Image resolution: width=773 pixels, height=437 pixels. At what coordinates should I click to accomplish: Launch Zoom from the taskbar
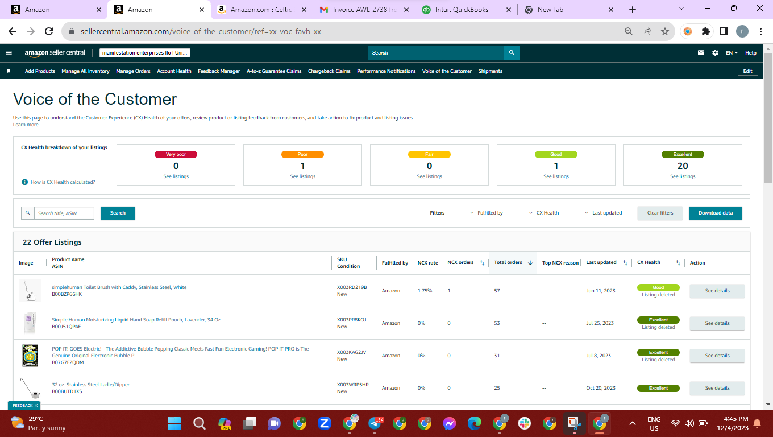325,423
